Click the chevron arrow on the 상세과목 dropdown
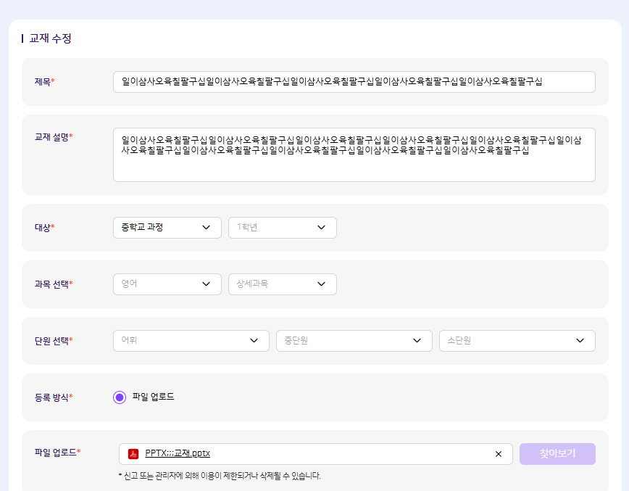629x491 pixels. 322,284
